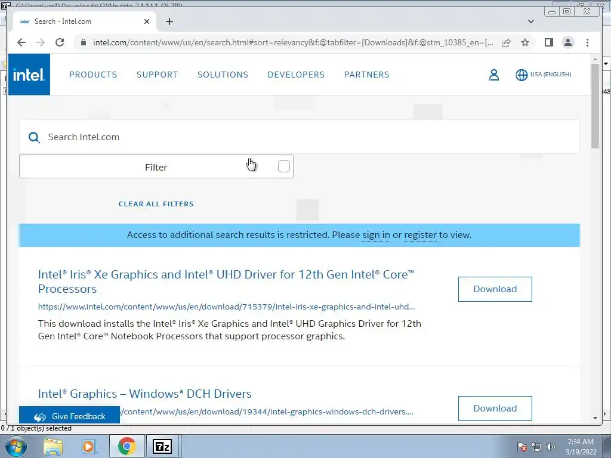
Task: Expand the tab search chevron
Action: [x=530, y=21]
